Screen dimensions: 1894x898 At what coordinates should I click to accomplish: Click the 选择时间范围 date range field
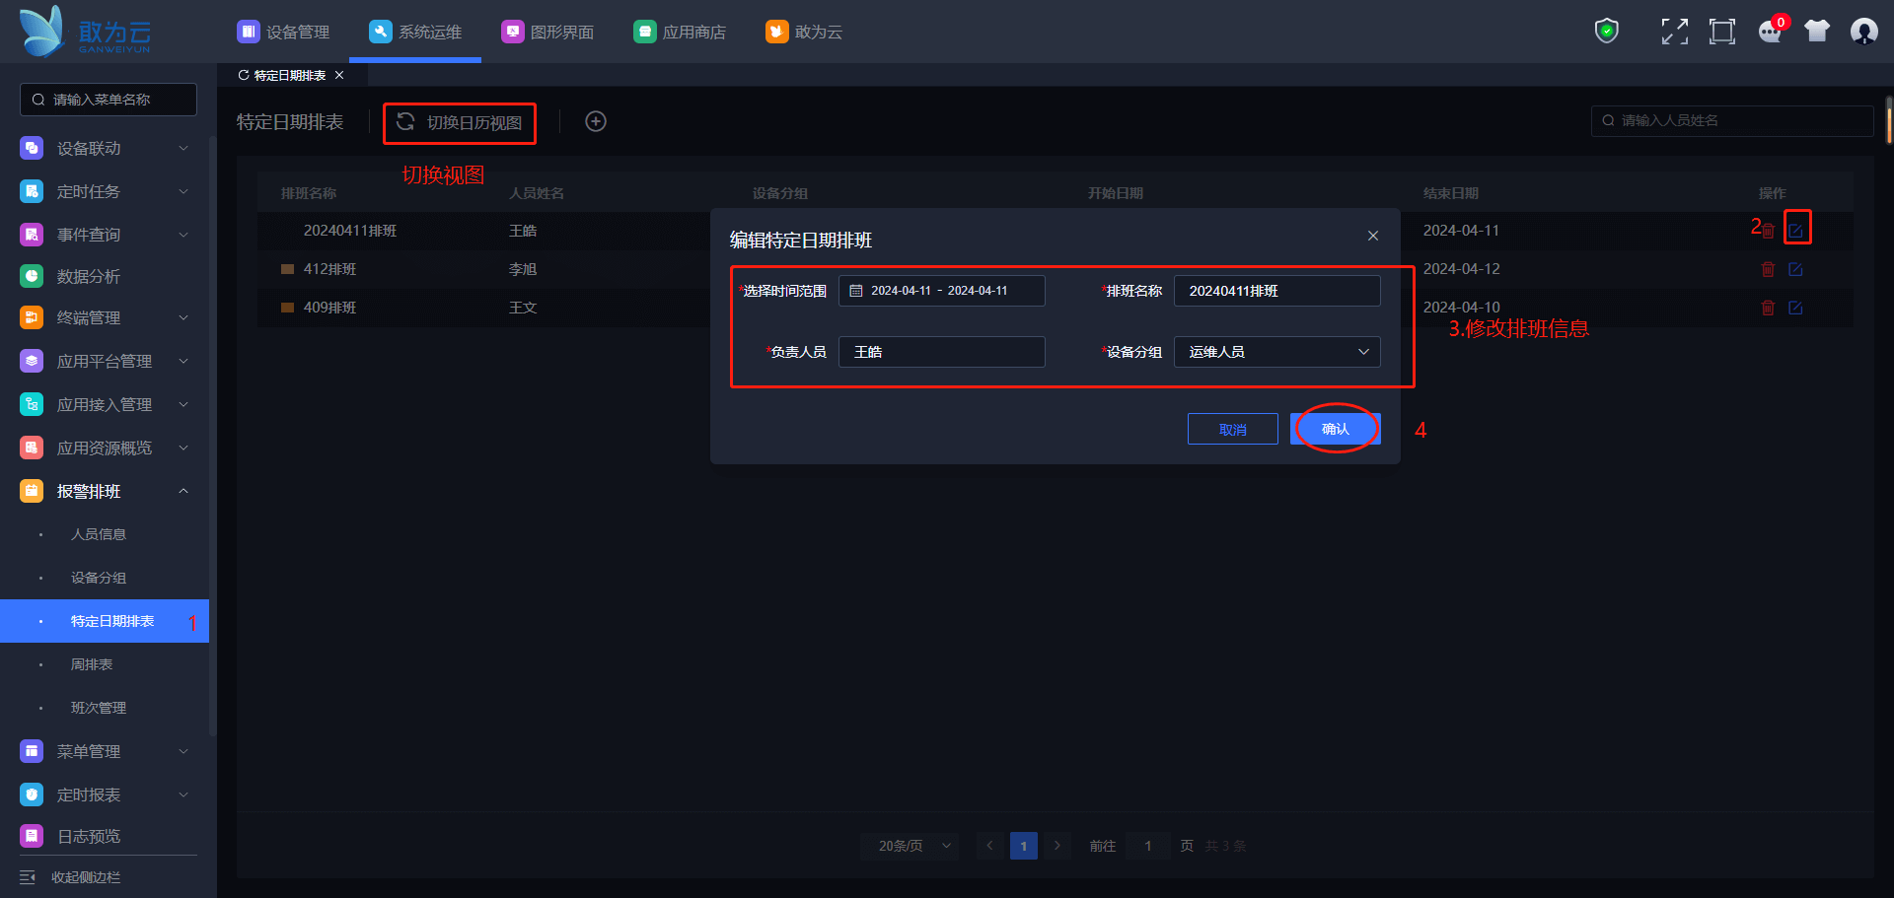942,291
